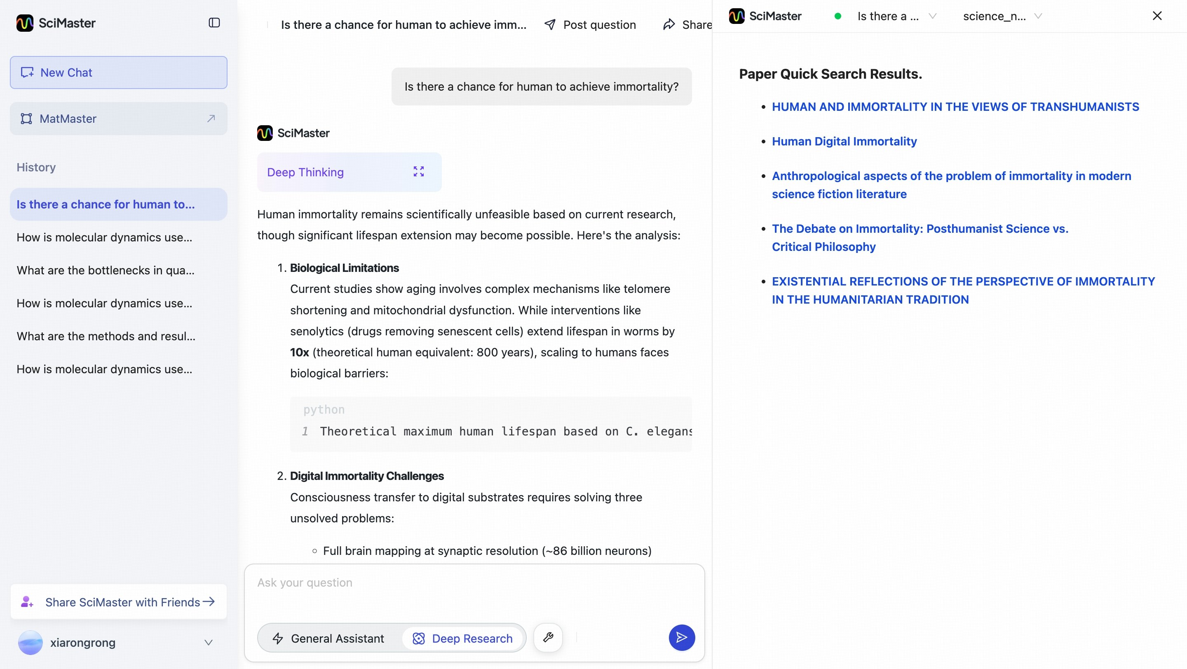This screenshot has width=1187, height=669.
Task: Open the wrench tools icon
Action: pyautogui.click(x=548, y=638)
